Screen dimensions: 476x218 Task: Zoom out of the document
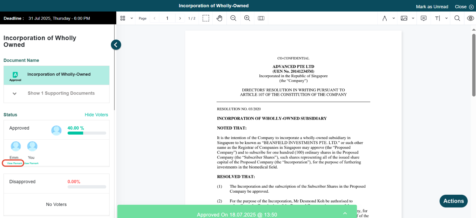(x=233, y=18)
